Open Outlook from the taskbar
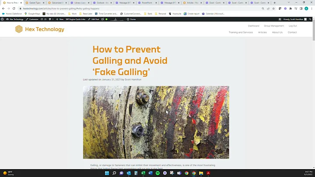 tap(129, 173)
